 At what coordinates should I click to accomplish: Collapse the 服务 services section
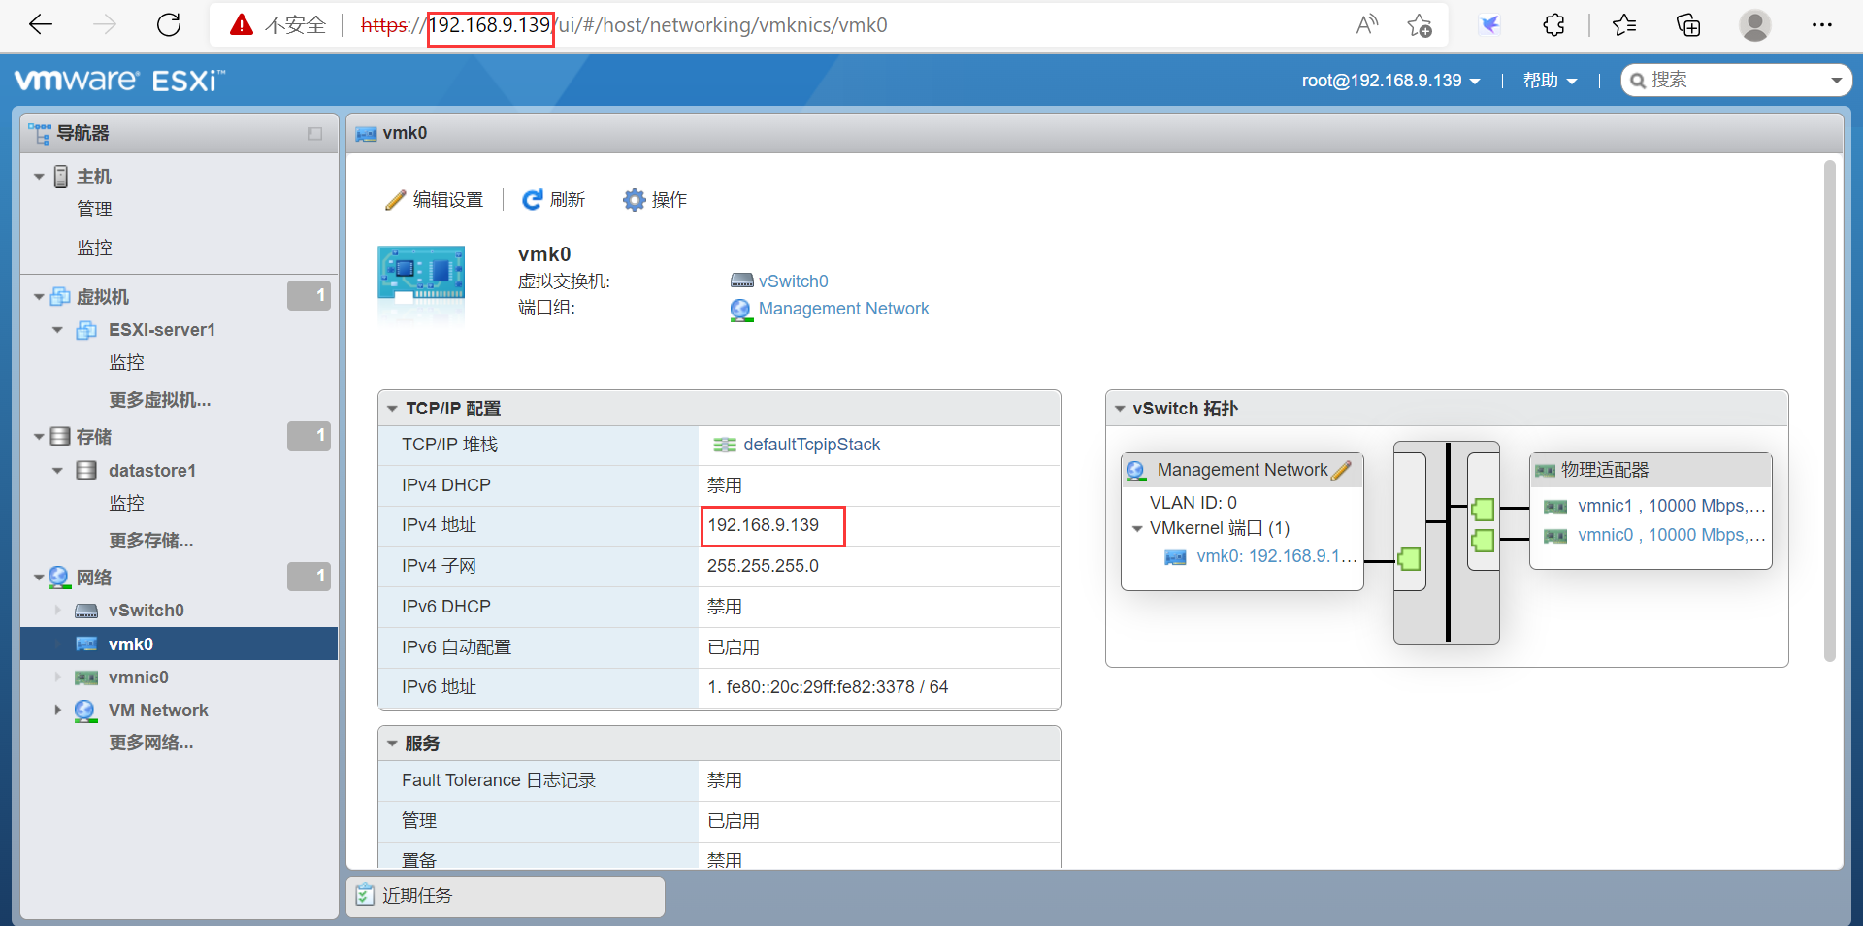click(x=393, y=743)
